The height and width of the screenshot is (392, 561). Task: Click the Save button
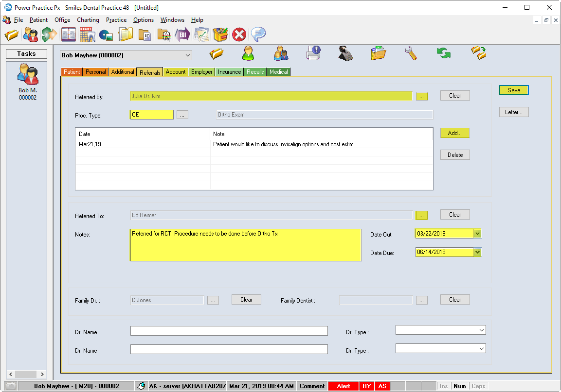pos(514,90)
